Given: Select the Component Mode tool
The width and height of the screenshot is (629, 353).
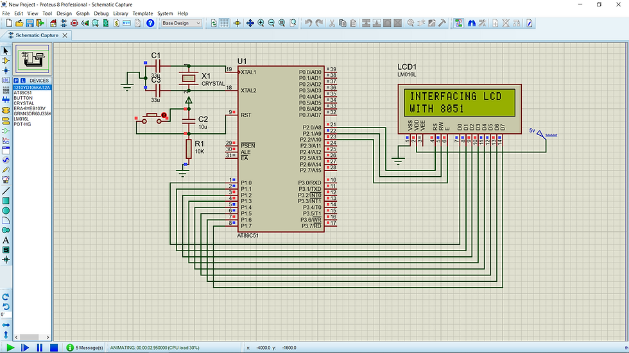Looking at the screenshot, I should [x=6, y=60].
